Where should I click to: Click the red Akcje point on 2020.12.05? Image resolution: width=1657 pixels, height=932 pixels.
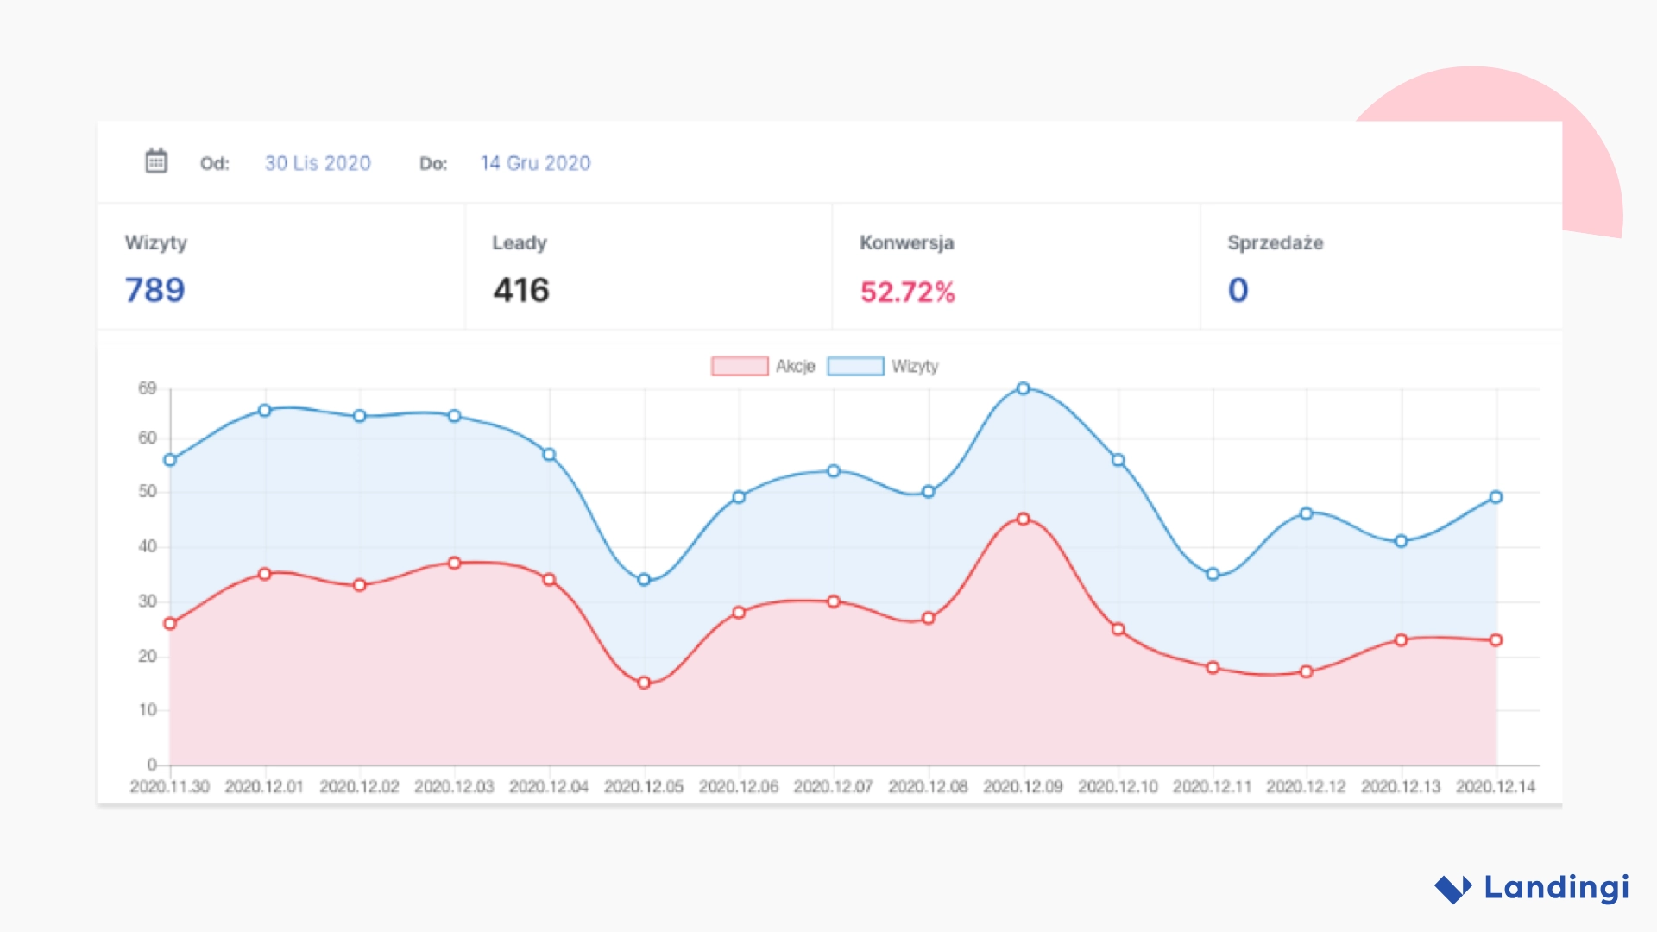643,682
